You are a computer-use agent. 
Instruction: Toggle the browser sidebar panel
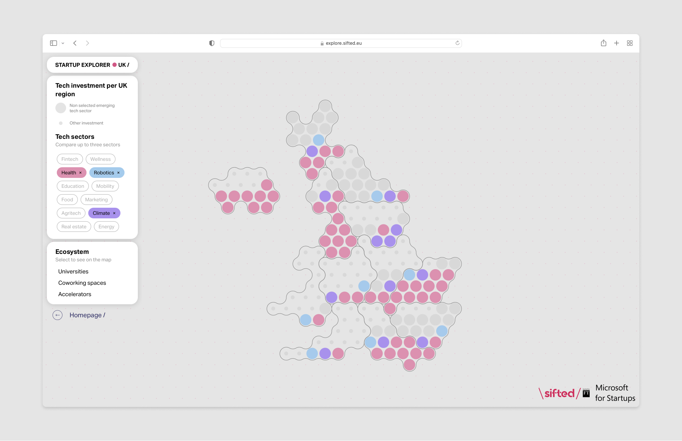53,43
